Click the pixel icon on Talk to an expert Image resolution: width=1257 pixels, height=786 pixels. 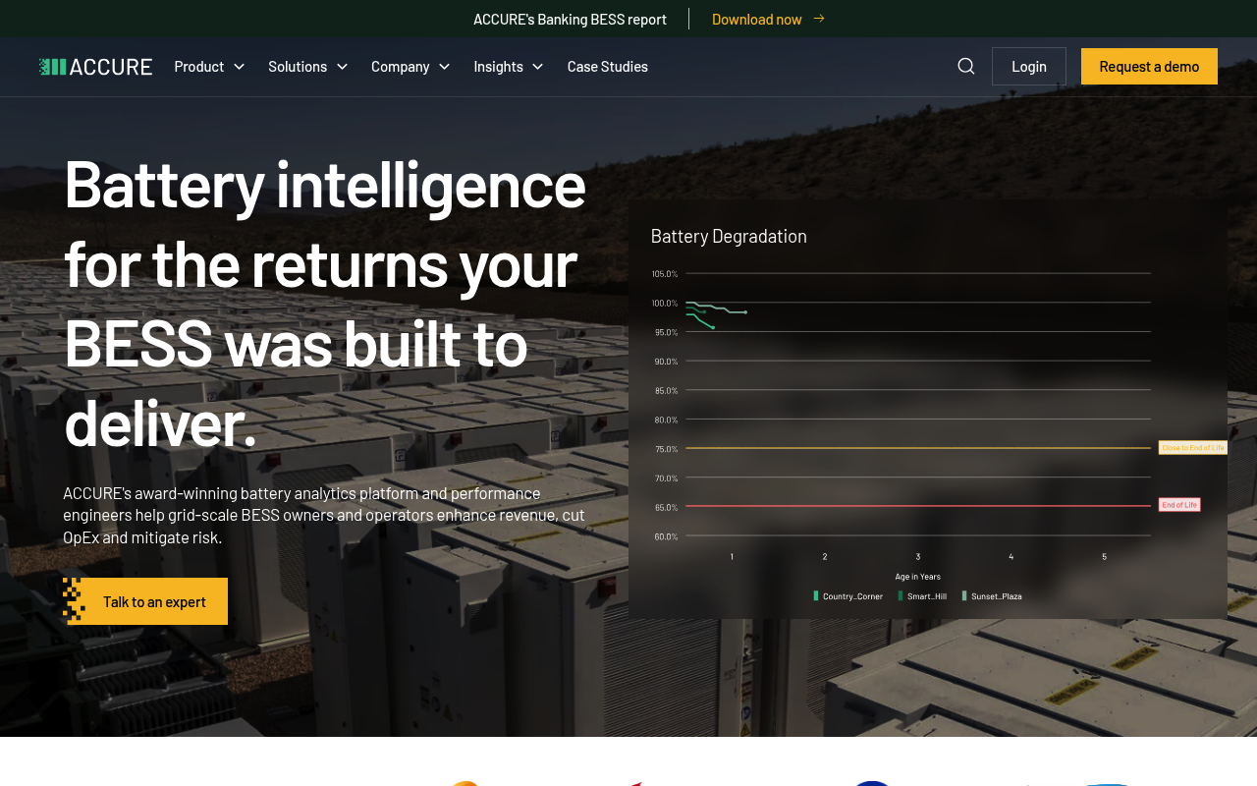pos(74,599)
